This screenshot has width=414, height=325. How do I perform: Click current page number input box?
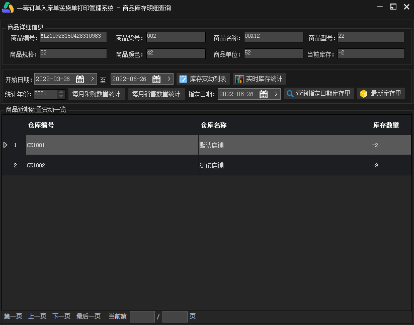click(x=142, y=316)
